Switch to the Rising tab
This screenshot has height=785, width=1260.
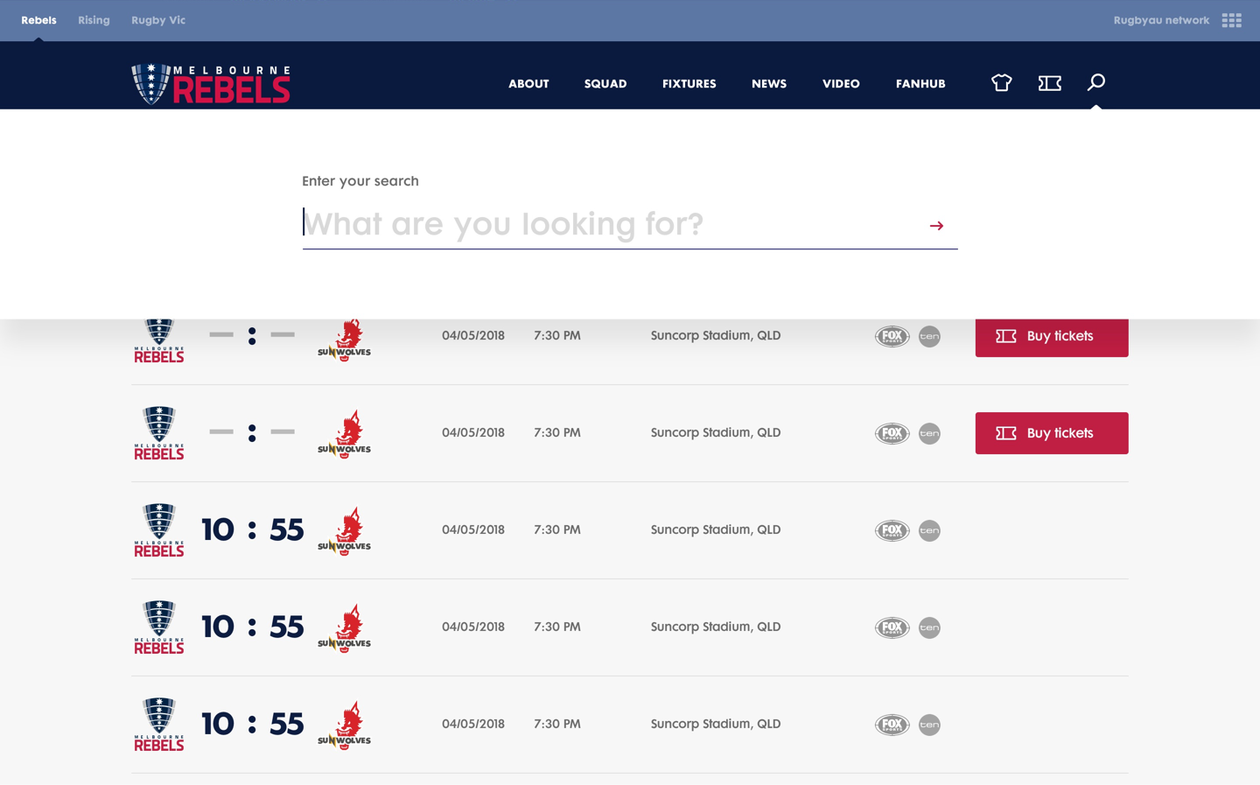[x=94, y=20]
